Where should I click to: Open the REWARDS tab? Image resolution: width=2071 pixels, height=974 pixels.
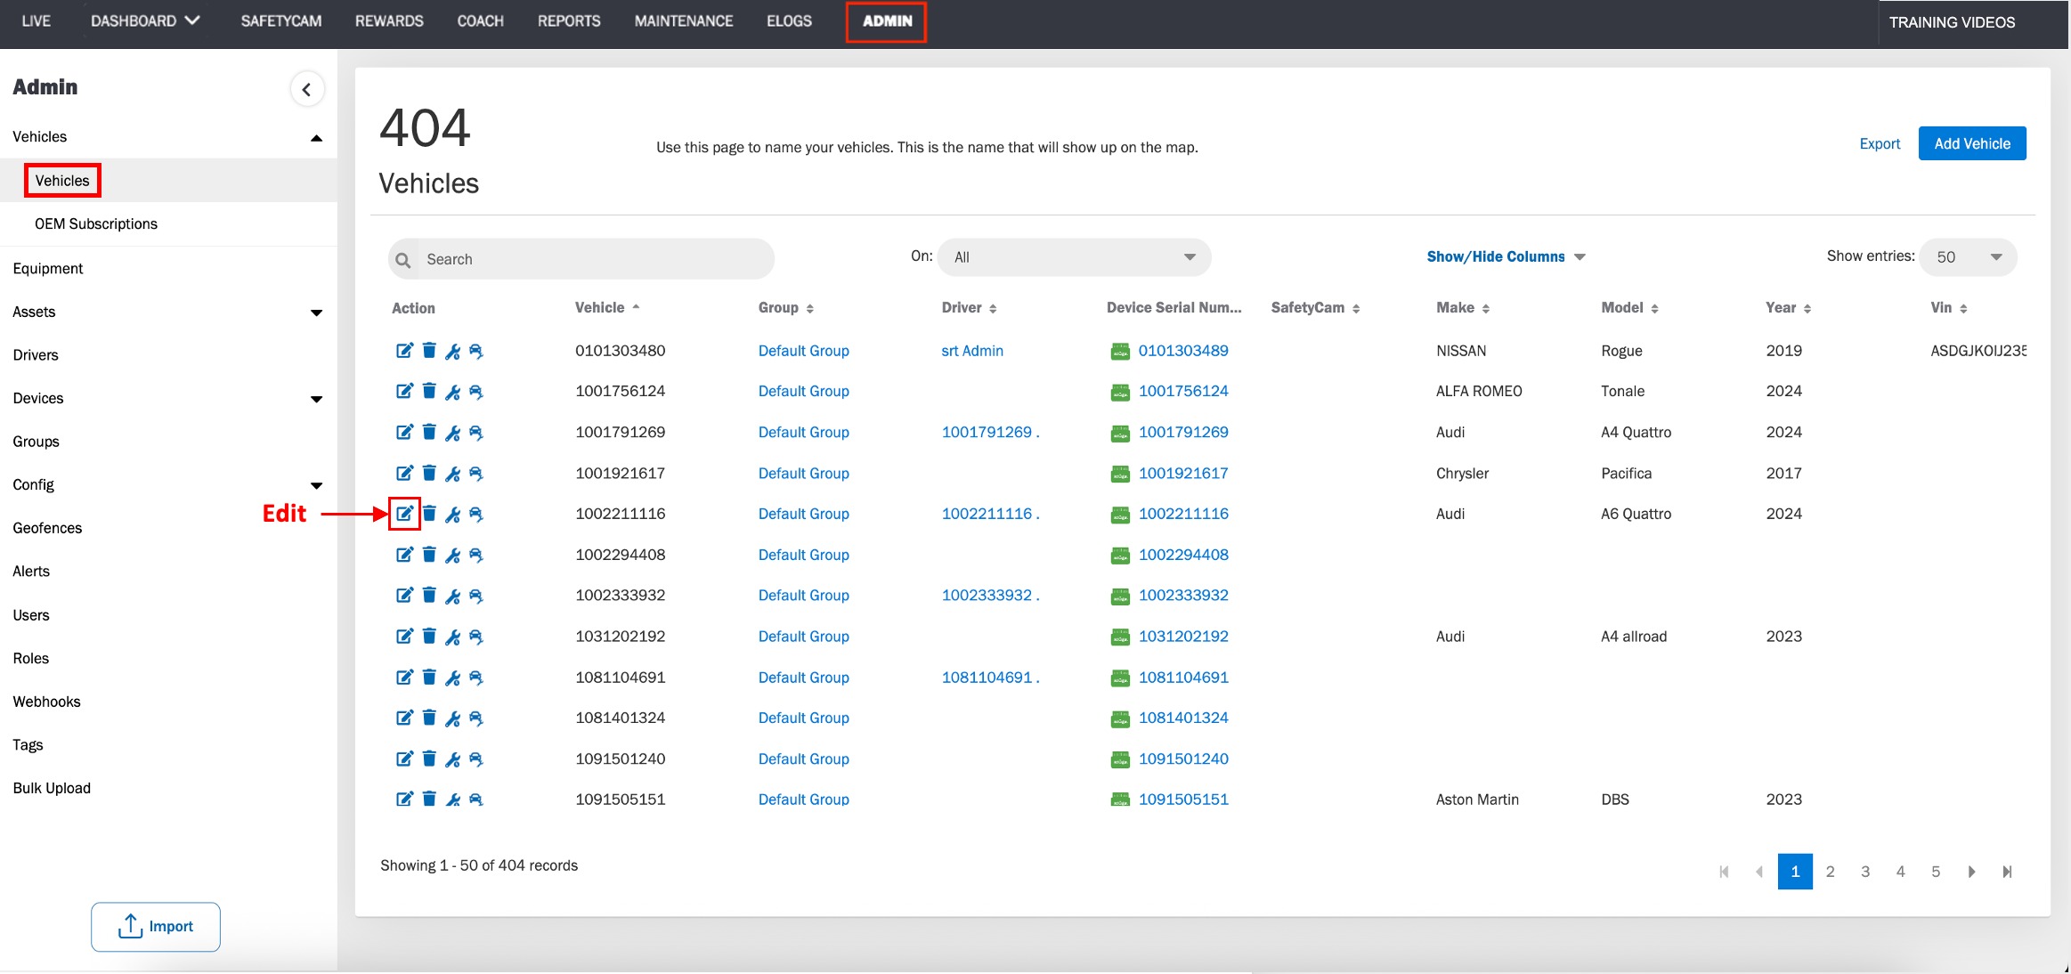389,20
